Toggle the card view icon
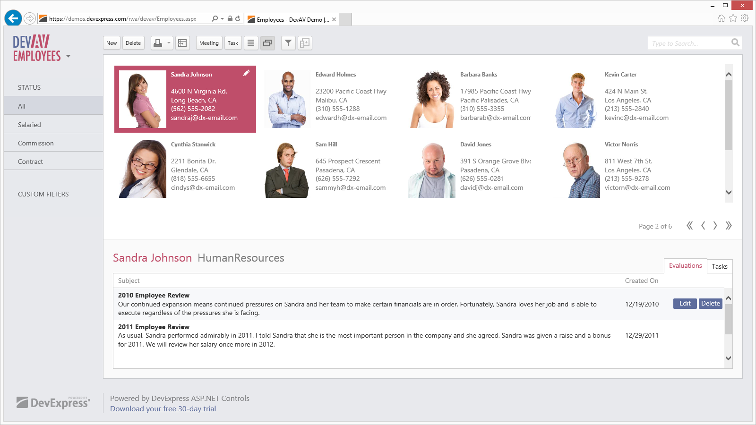The image size is (756, 425). point(267,43)
